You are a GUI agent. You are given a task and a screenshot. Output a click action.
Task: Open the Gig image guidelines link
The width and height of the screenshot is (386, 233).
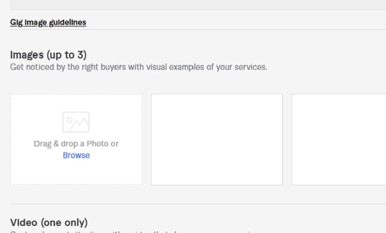[x=48, y=22]
